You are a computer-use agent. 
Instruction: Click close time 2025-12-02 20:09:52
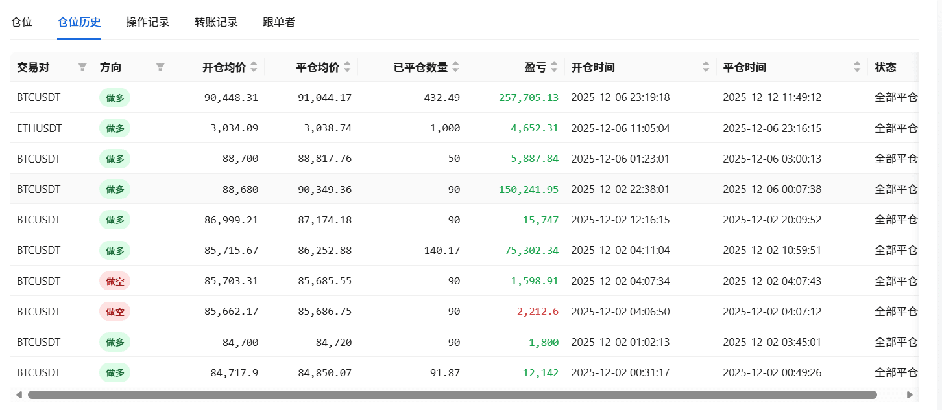pyautogui.click(x=772, y=220)
